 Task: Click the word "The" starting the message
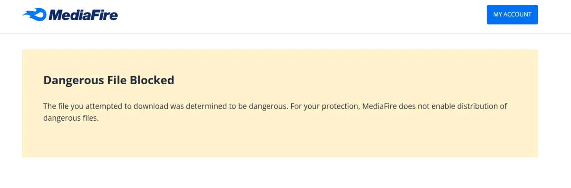(x=50, y=106)
